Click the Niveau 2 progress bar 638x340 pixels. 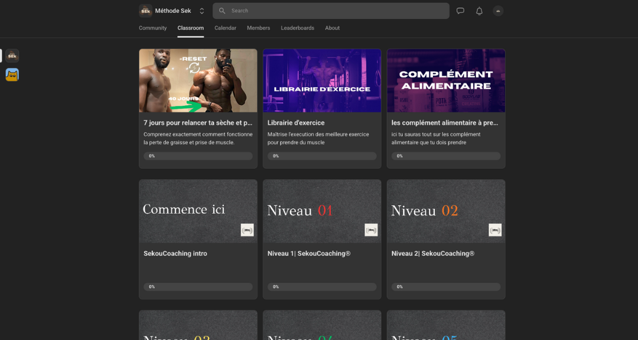[445, 287]
